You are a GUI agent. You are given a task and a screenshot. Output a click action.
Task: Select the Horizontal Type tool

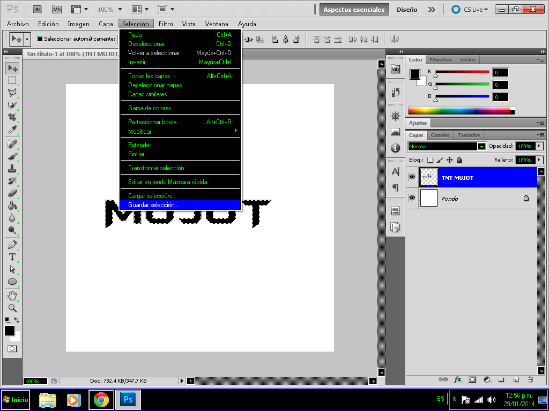pos(12,257)
